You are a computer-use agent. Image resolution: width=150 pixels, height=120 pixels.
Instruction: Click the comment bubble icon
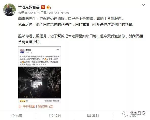pos(89,116)
